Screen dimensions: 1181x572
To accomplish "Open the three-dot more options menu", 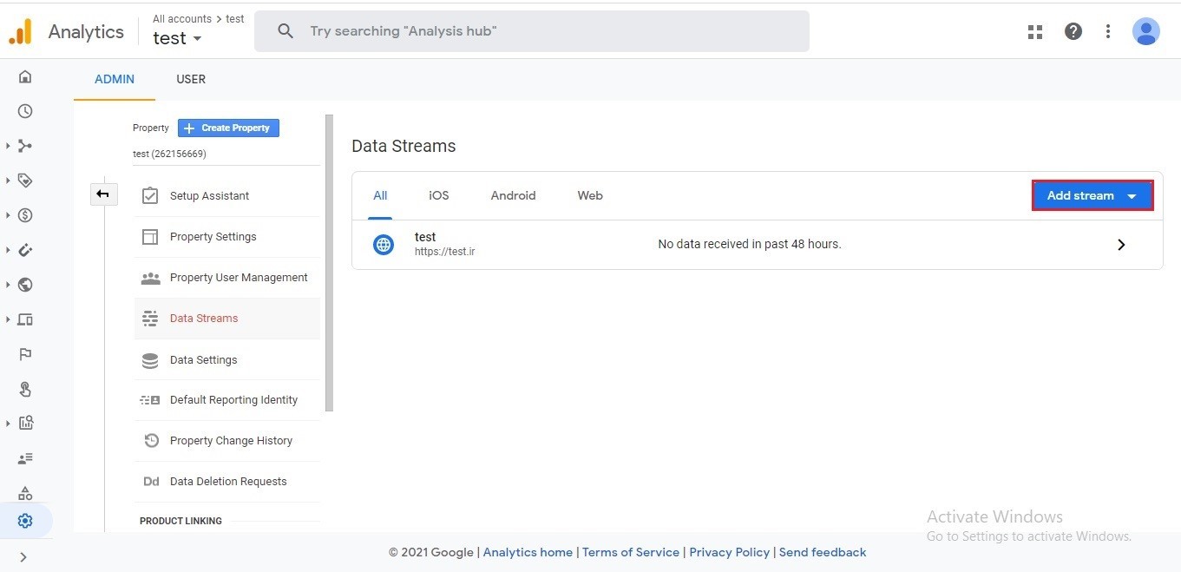I will coord(1108,32).
